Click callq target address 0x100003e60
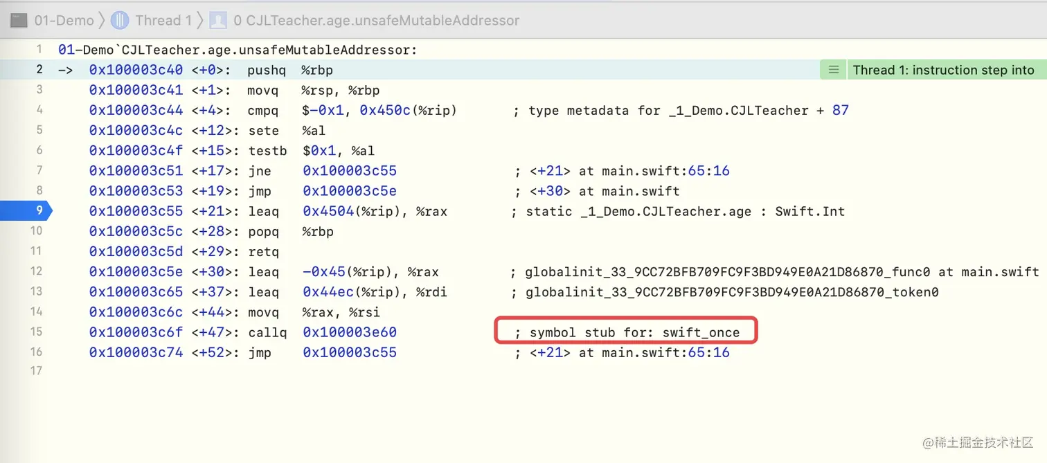Viewport: 1047px width, 463px height. pos(350,332)
